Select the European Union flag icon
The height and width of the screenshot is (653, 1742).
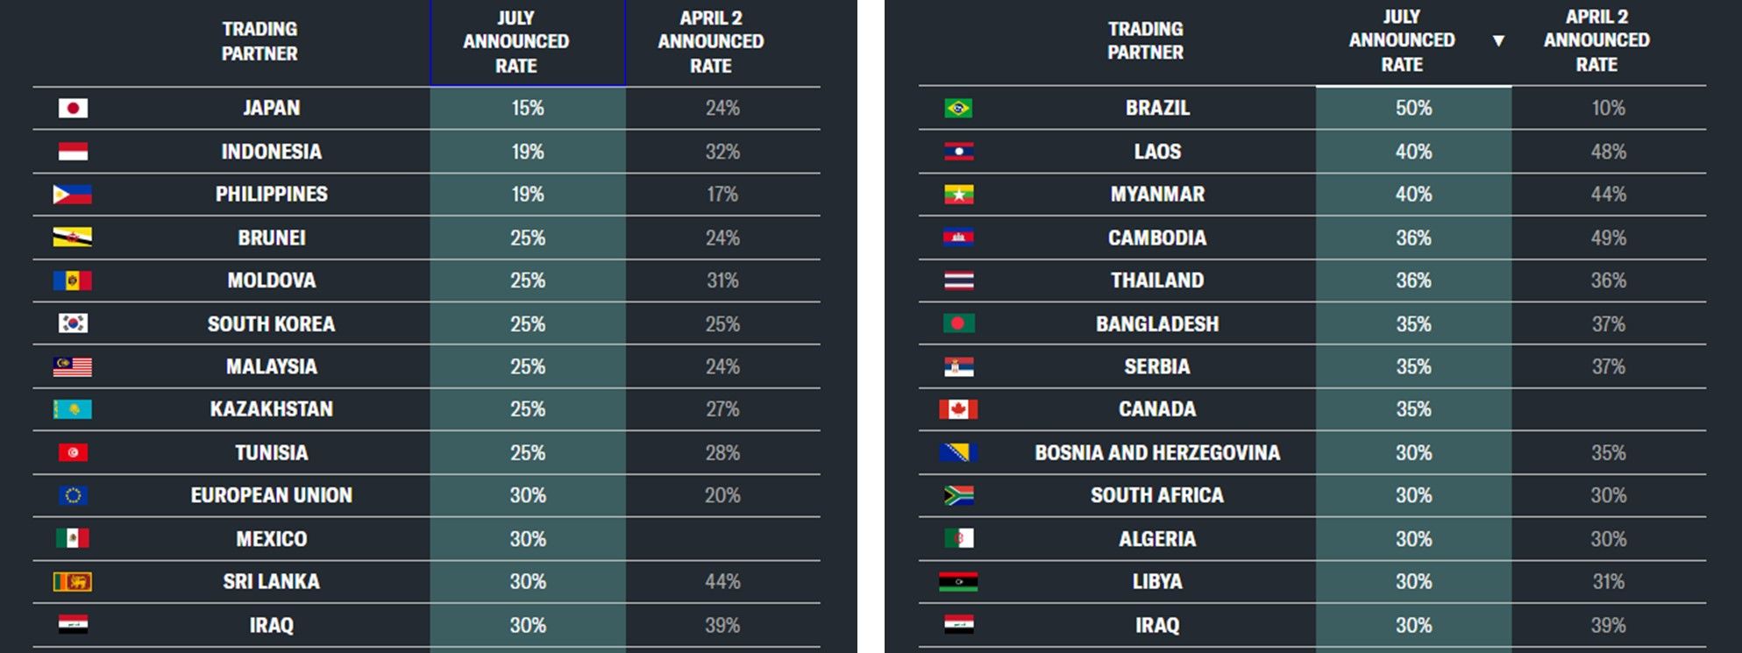[x=73, y=495]
